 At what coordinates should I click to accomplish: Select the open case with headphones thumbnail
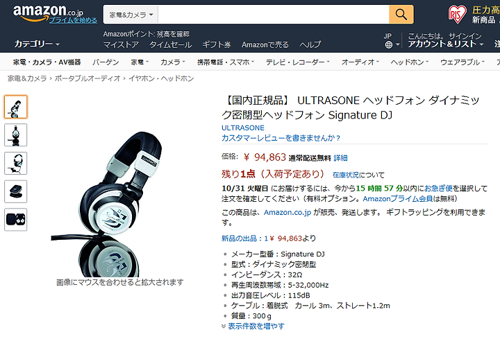tap(15, 219)
